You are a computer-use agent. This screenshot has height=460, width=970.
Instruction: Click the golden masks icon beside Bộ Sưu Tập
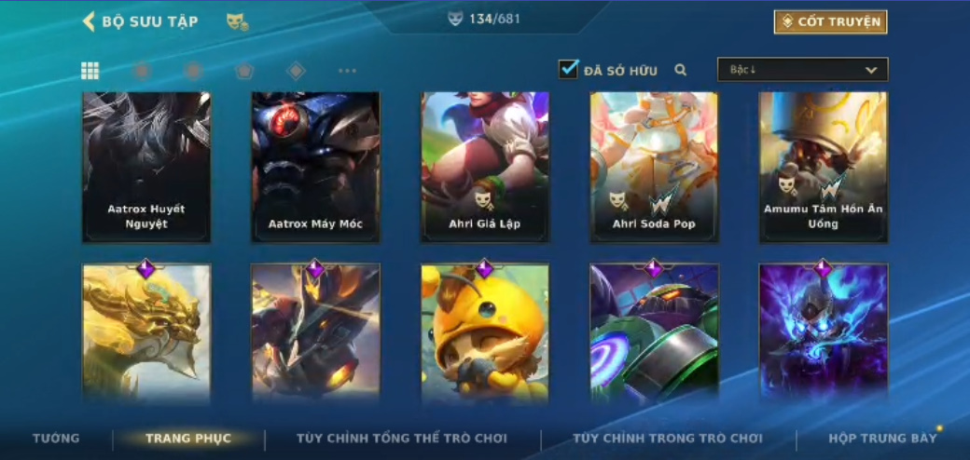tap(238, 22)
